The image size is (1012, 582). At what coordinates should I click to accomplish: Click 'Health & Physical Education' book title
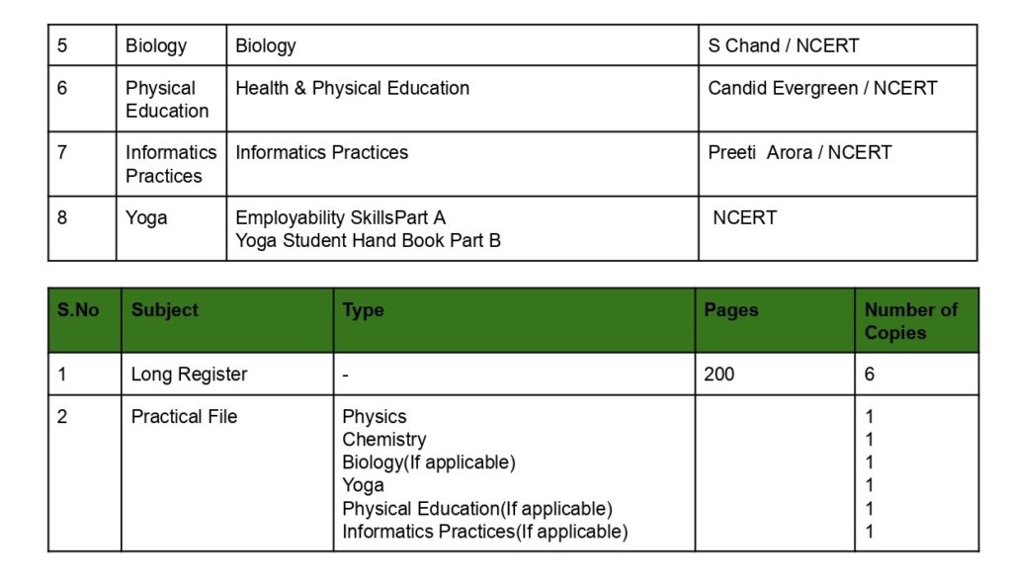coord(352,88)
